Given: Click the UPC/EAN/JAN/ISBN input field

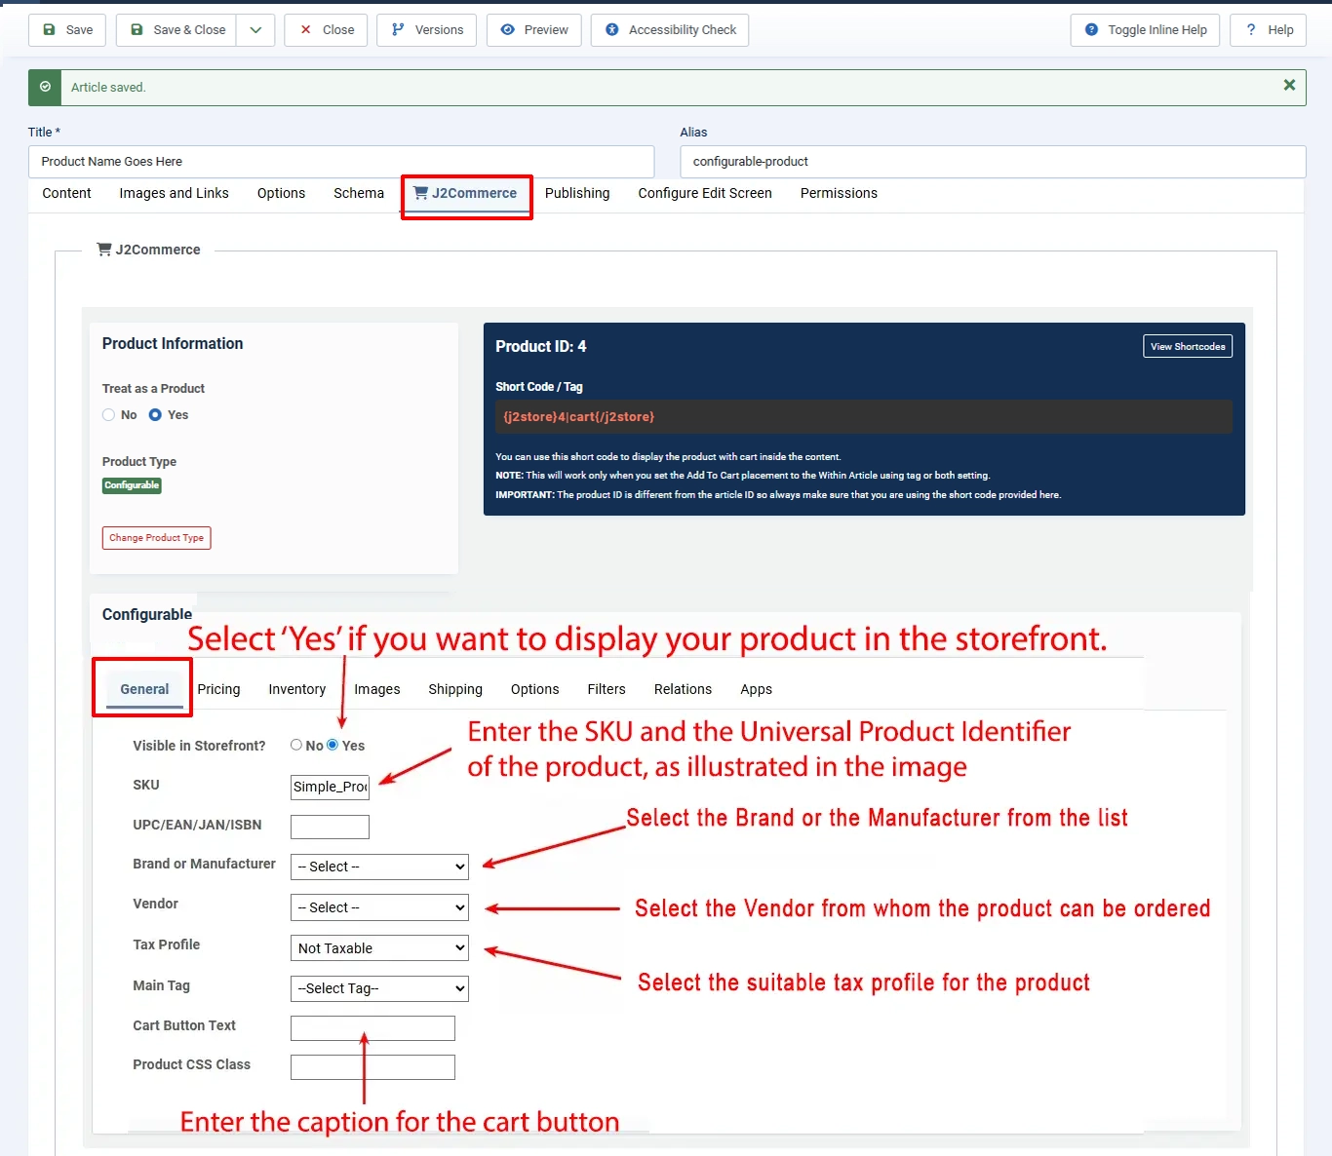Looking at the screenshot, I should [330, 828].
